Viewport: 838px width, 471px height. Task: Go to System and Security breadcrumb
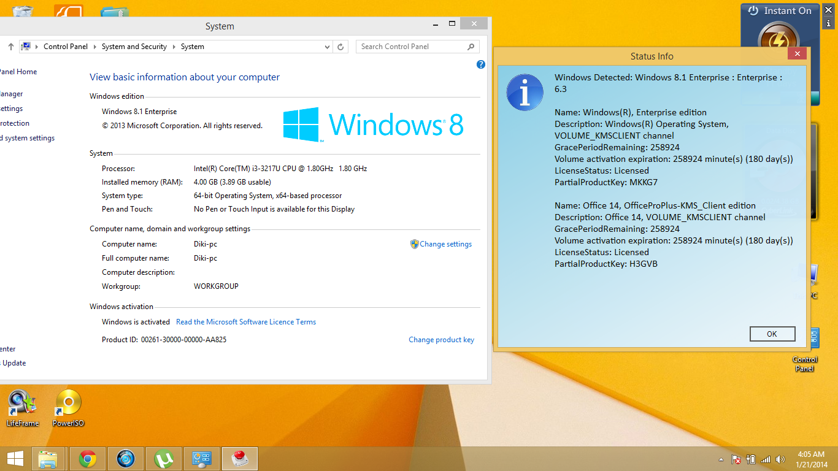click(x=134, y=47)
